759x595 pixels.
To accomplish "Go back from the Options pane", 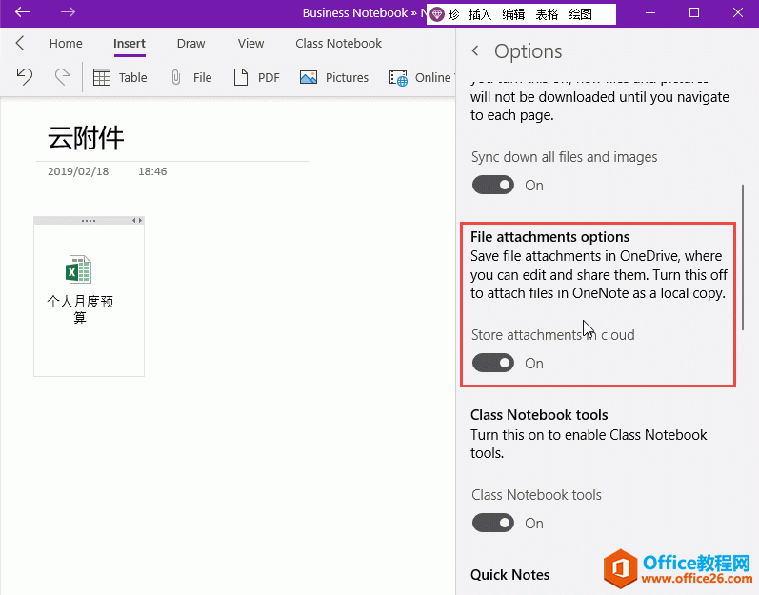I will coord(475,50).
